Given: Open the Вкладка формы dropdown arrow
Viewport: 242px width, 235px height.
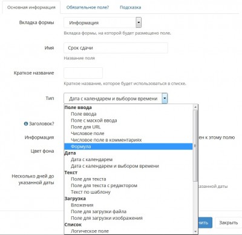Looking at the screenshot, I should [139, 22].
